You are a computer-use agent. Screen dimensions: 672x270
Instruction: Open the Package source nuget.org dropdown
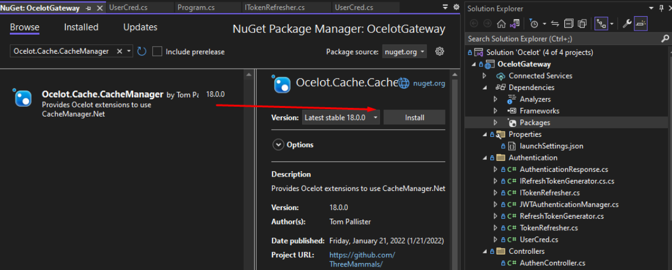pos(404,51)
